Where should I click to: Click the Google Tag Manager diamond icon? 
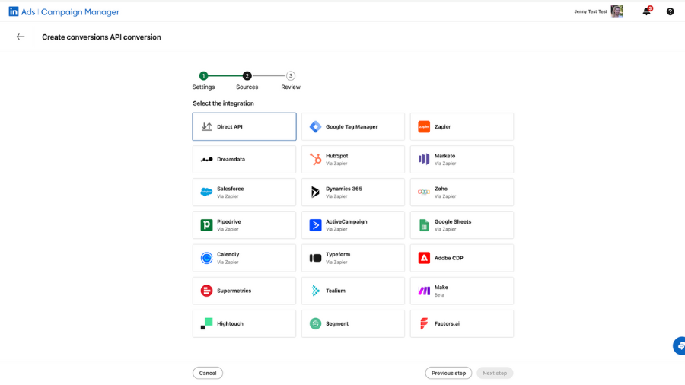315,126
